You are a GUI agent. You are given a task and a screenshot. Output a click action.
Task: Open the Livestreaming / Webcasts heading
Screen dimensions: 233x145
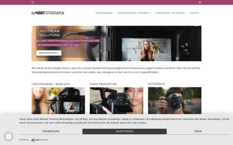[50, 84]
